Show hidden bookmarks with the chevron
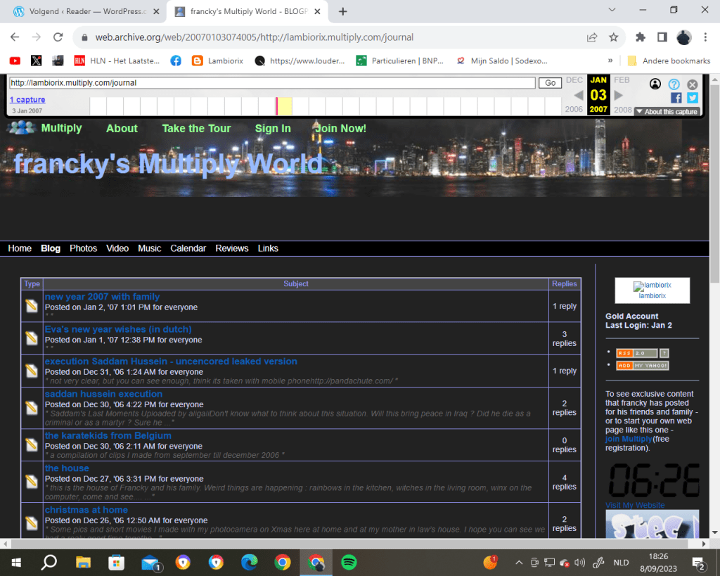720x576 pixels. [x=610, y=61]
